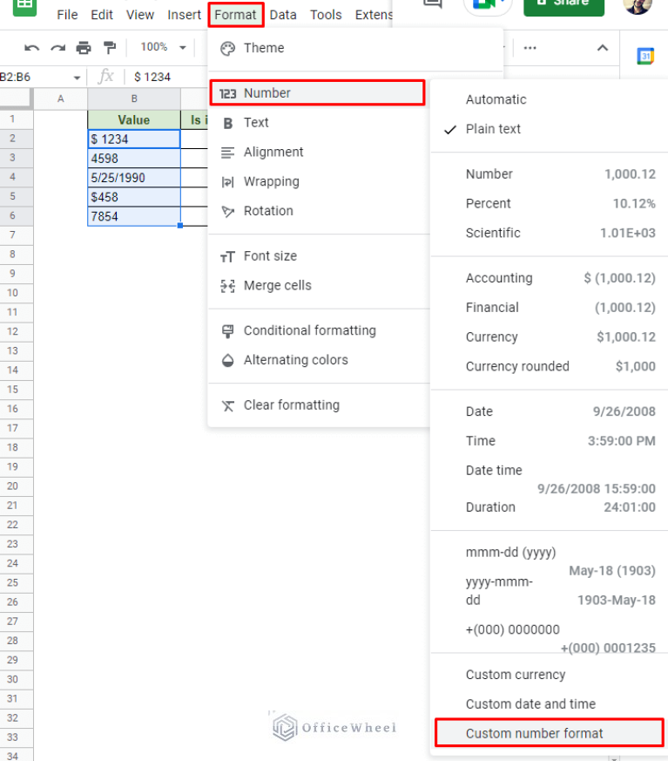668x761 pixels.
Task: Expand the name box dropdown arrow
Action: pyautogui.click(x=77, y=77)
